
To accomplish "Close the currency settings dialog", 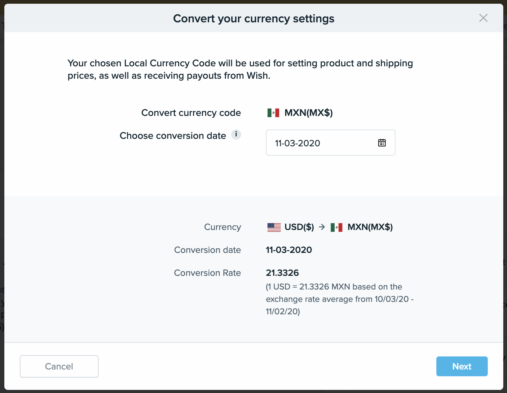I will (483, 18).
